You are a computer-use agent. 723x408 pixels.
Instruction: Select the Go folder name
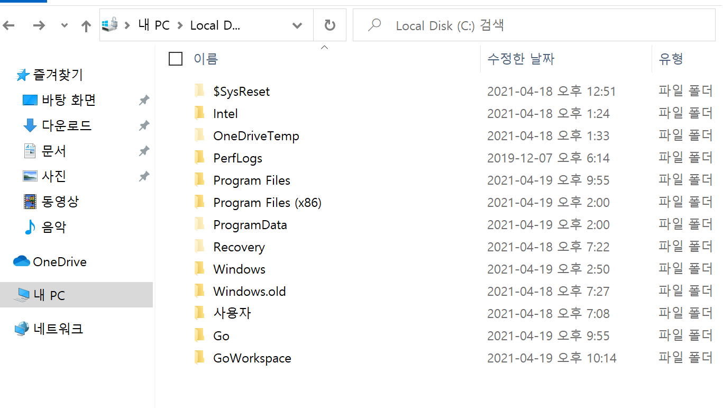pos(221,336)
